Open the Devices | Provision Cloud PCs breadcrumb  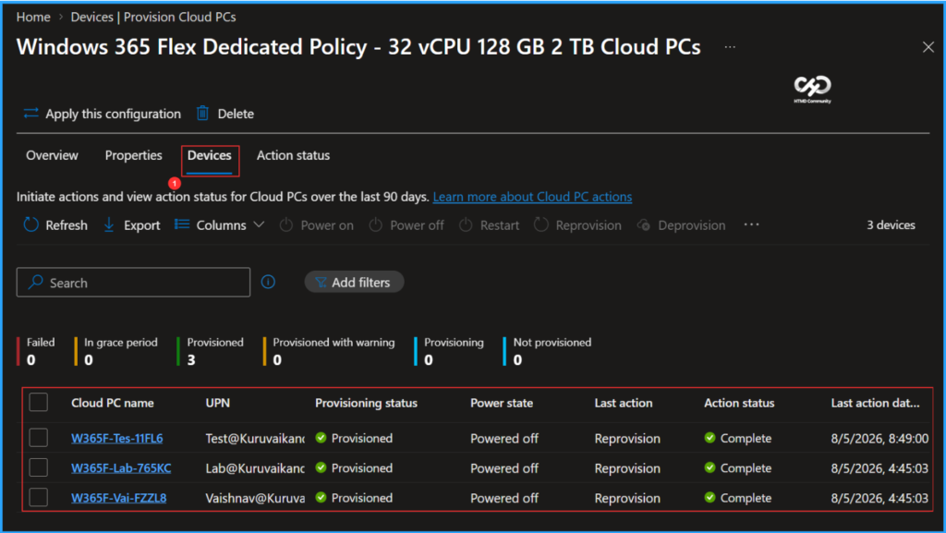coord(153,17)
